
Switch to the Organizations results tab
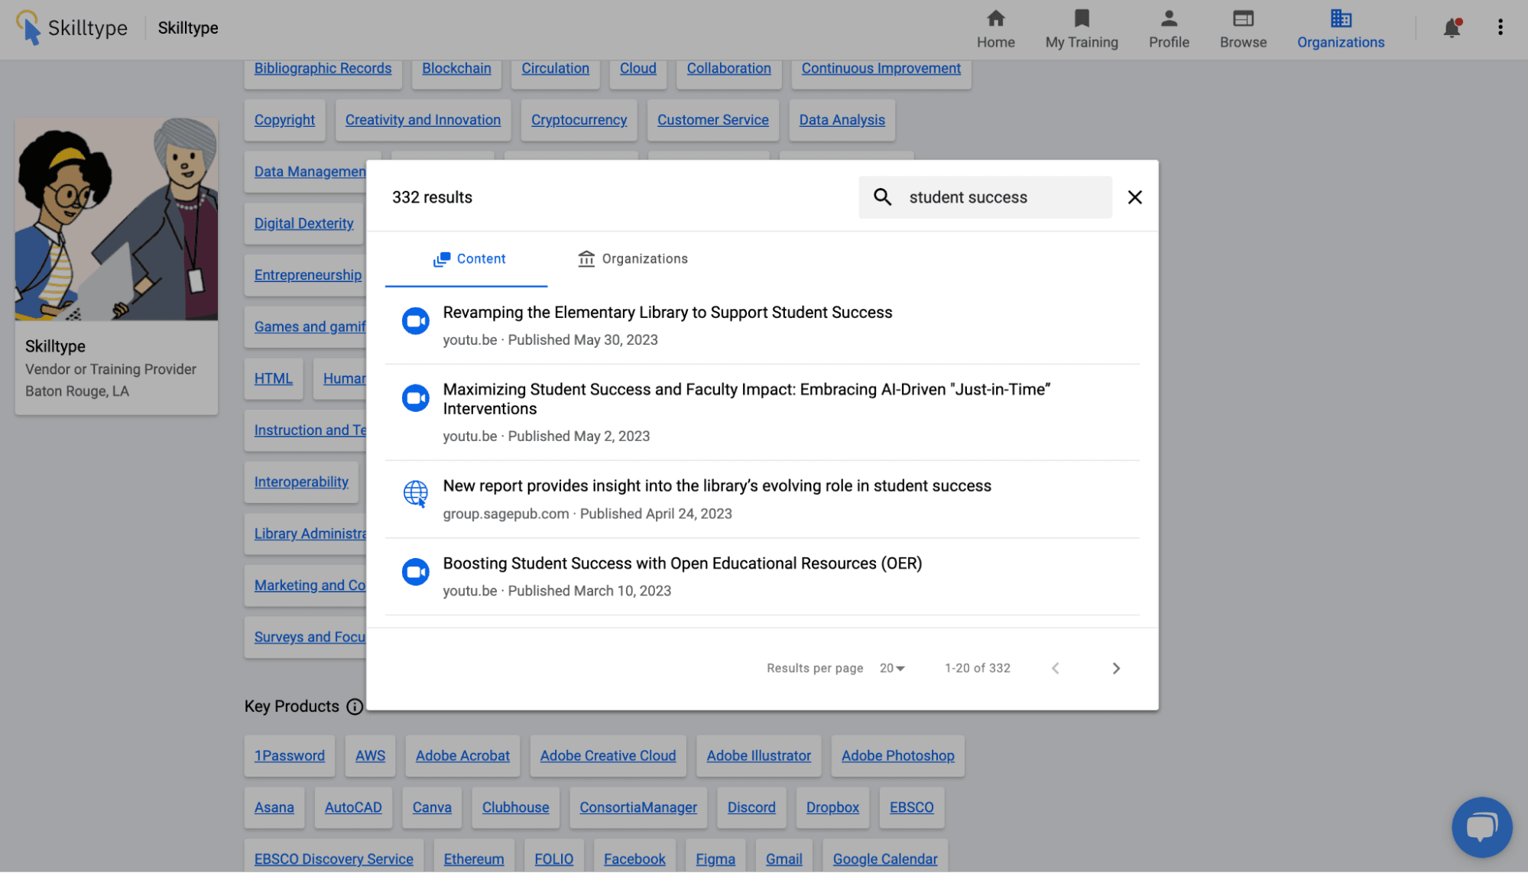click(632, 259)
